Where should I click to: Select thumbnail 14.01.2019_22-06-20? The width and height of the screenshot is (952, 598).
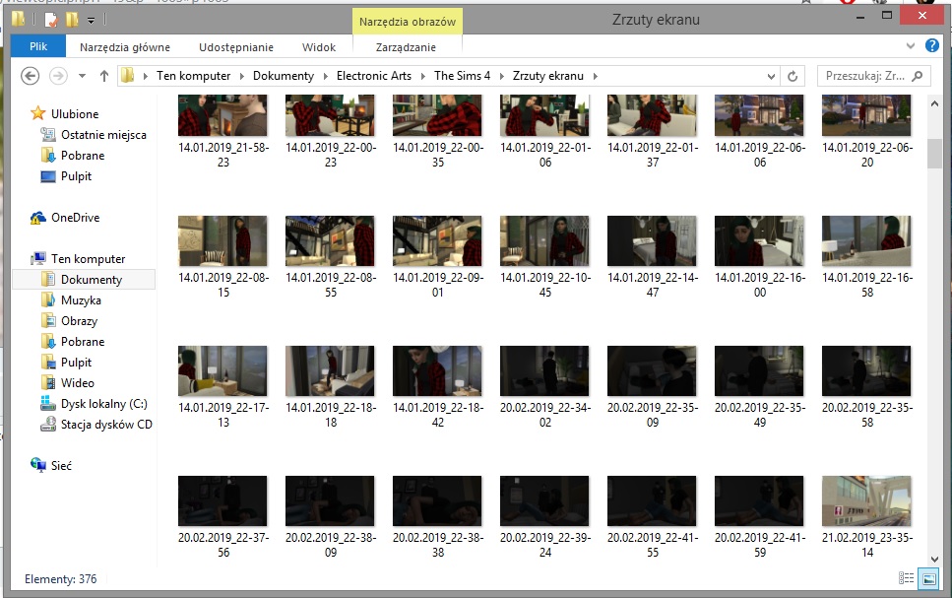pos(866,115)
